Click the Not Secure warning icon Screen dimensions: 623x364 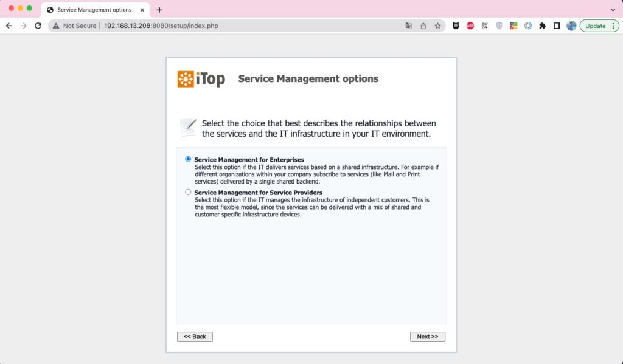coord(56,26)
